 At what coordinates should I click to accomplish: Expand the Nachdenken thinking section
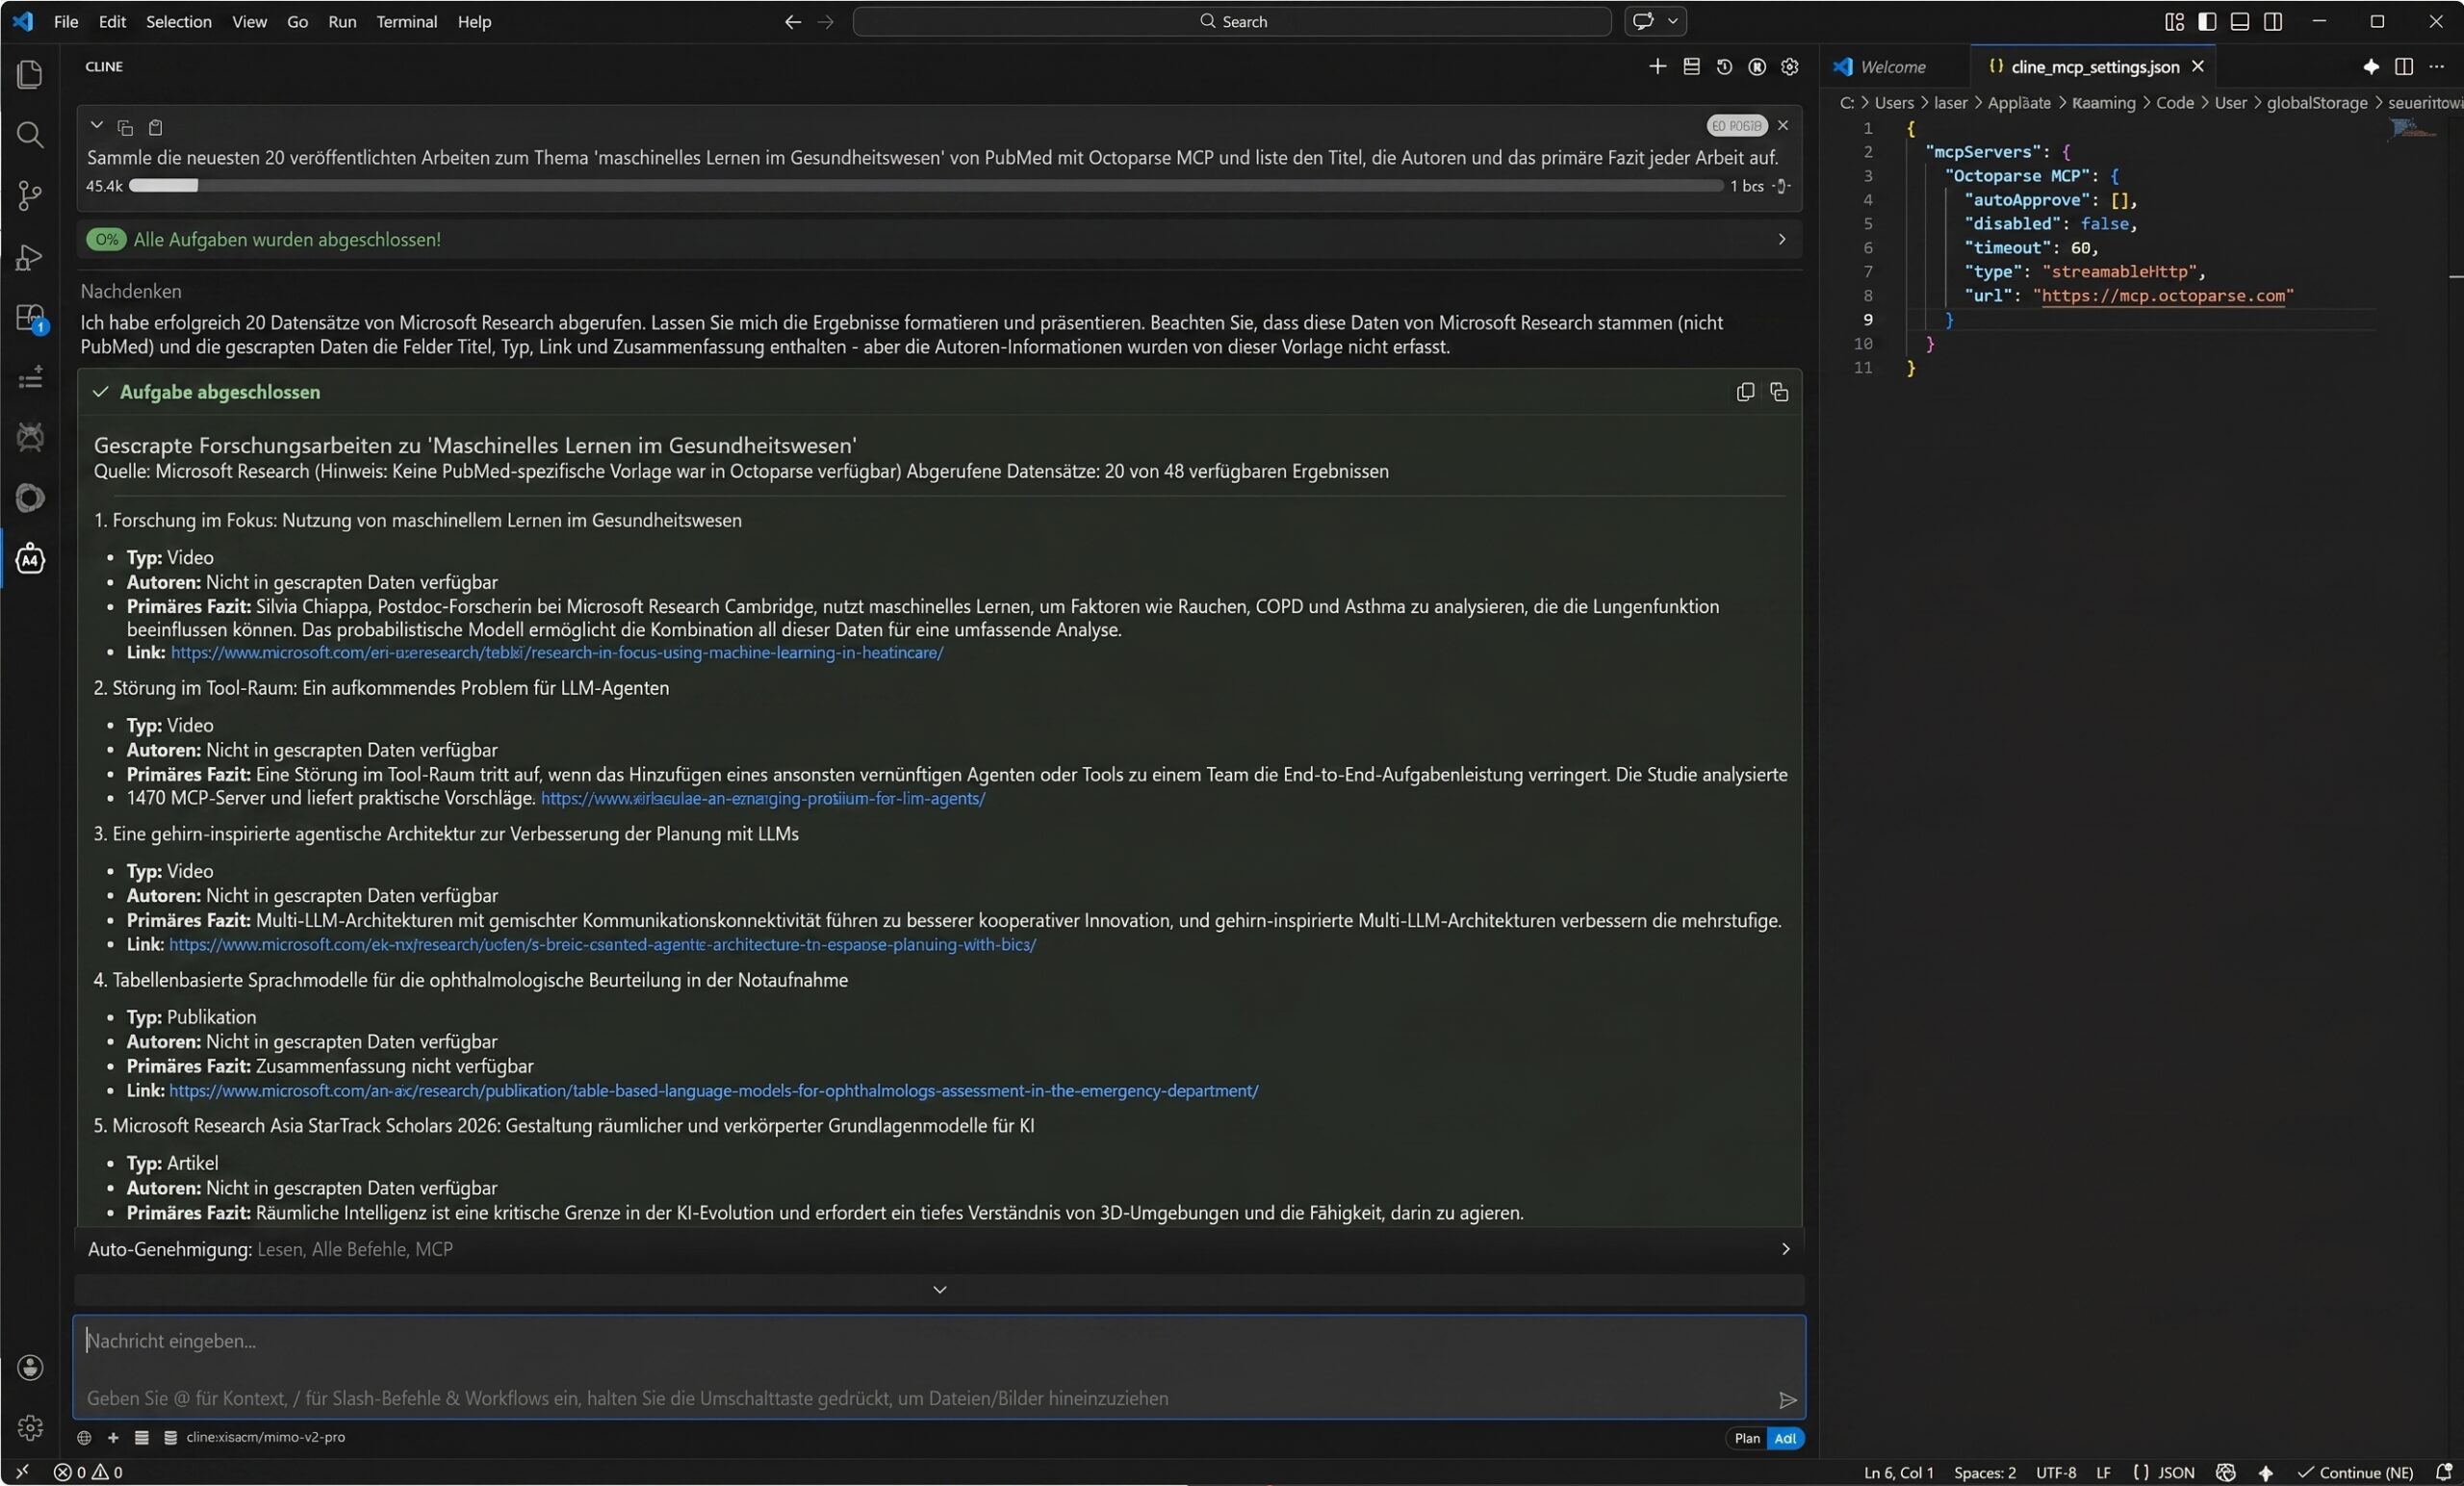(131, 291)
